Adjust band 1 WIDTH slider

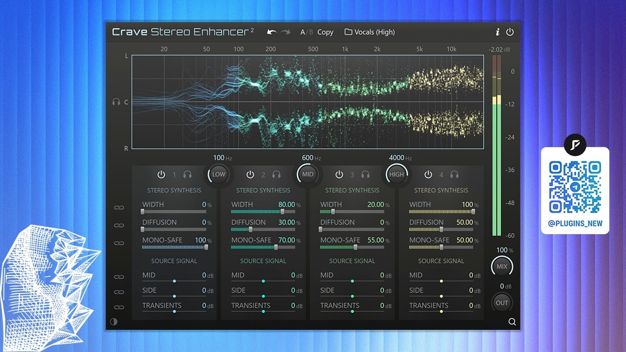(174, 212)
